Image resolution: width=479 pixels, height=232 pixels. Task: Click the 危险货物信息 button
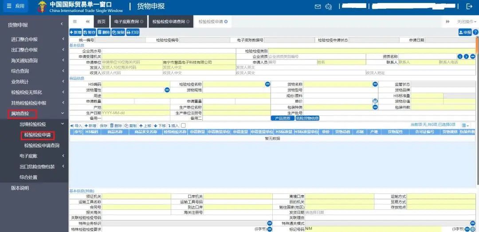tap(307, 118)
